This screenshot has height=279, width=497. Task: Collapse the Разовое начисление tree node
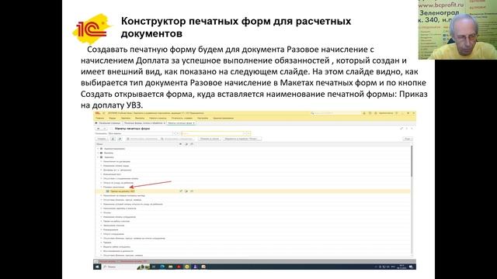coord(101,187)
